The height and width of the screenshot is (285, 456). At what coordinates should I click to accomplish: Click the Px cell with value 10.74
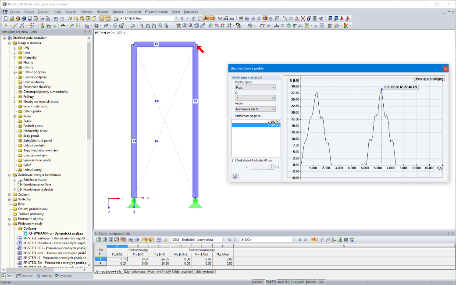[x=117, y=259]
